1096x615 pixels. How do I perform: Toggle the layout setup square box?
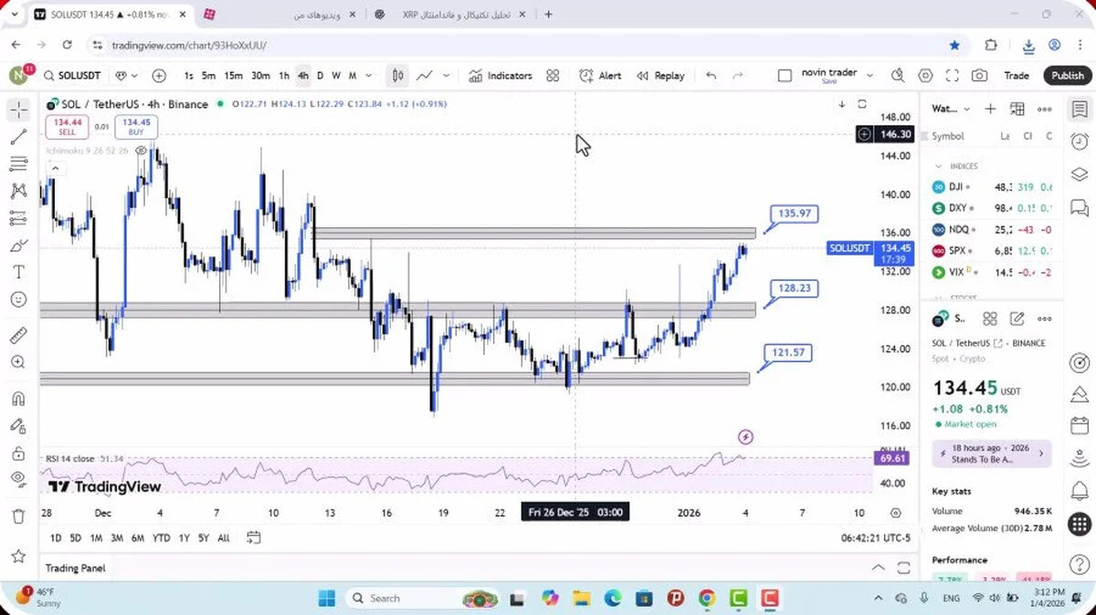click(785, 76)
